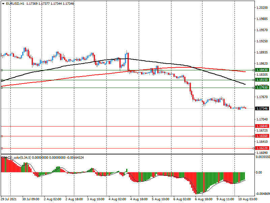This screenshot has height=203, width=270.
Task: Click left handle of 1.18150 green line
Action: pyautogui.click(x=2, y=80)
